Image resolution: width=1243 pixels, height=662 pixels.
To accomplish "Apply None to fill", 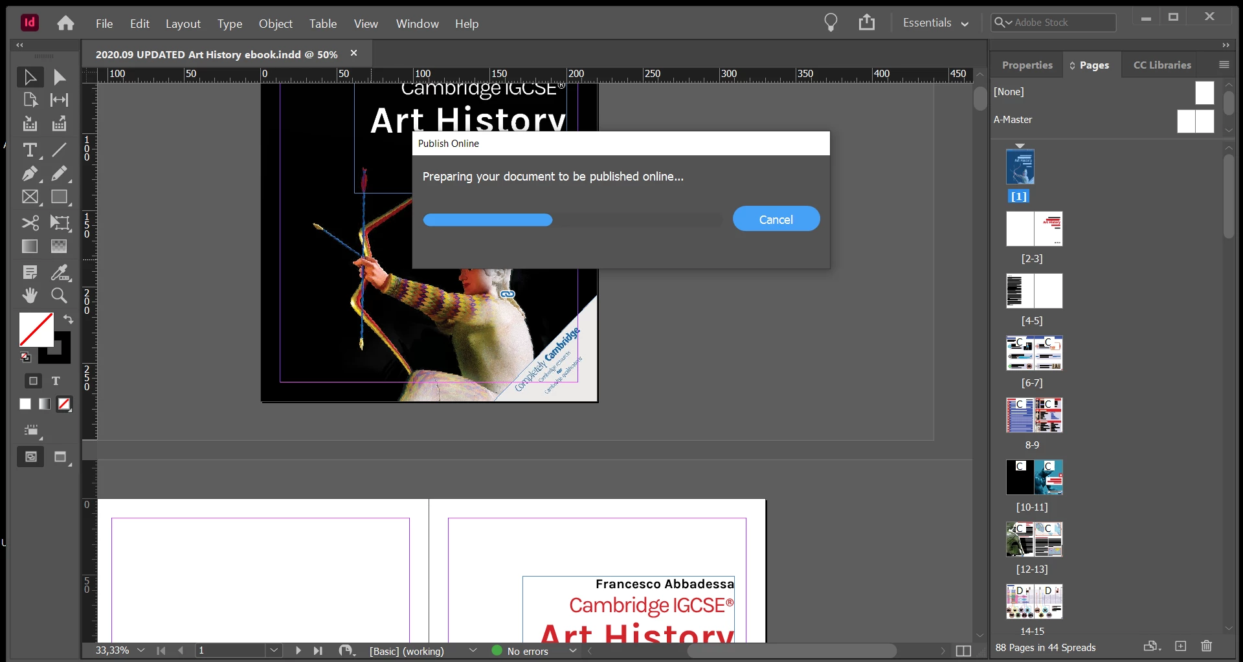I will click(x=64, y=404).
